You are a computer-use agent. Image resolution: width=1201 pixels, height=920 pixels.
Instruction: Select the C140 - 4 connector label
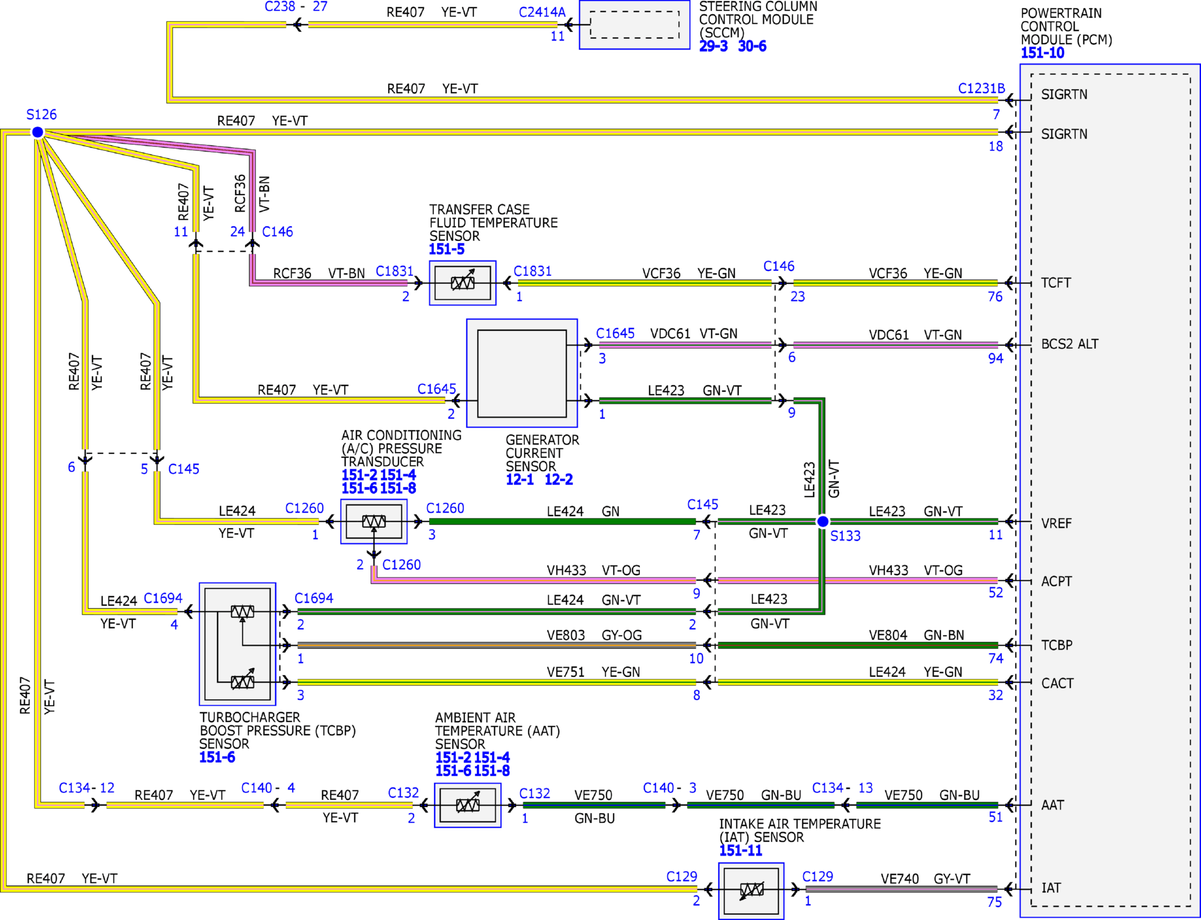pos(268,788)
